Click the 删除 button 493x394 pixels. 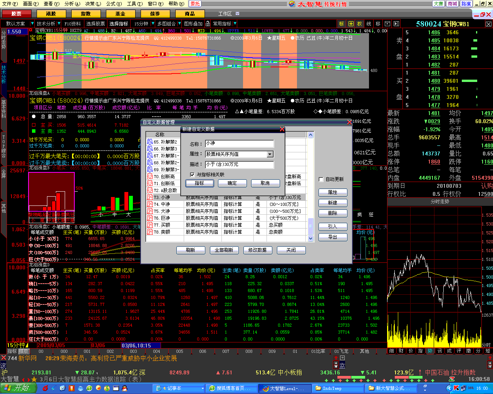click(x=333, y=213)
